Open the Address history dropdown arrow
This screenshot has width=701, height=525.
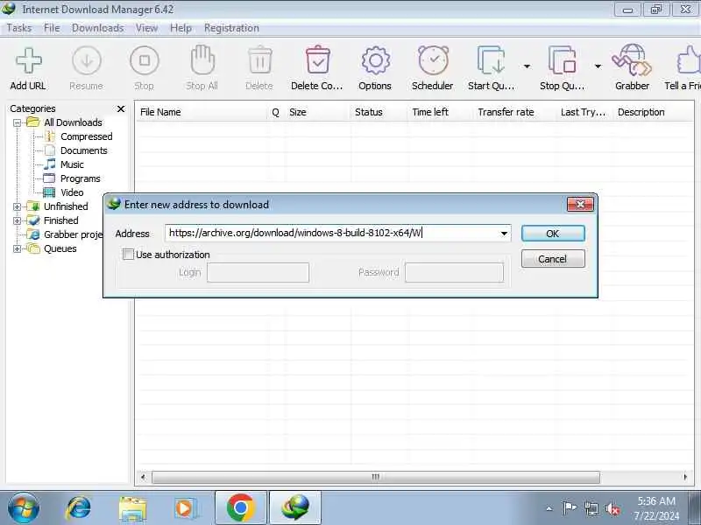pos(504,234)
